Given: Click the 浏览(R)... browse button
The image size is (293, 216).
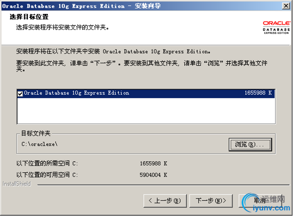Looking at the screenshot, I should (x=250, y=144).
